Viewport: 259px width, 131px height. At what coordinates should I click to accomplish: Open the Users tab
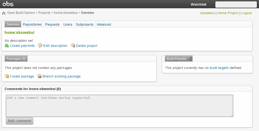point(68,24)
